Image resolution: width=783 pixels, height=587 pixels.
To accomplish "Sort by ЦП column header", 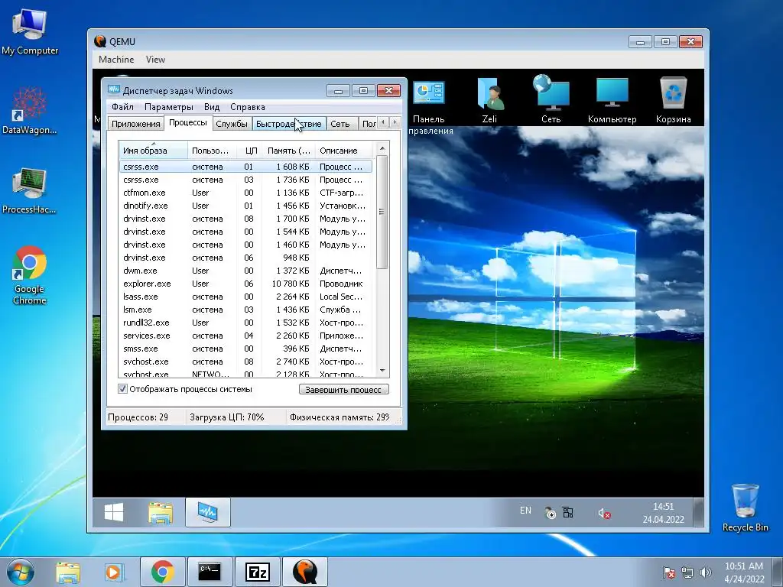I will pyautogui.click(x=249, y=151).
